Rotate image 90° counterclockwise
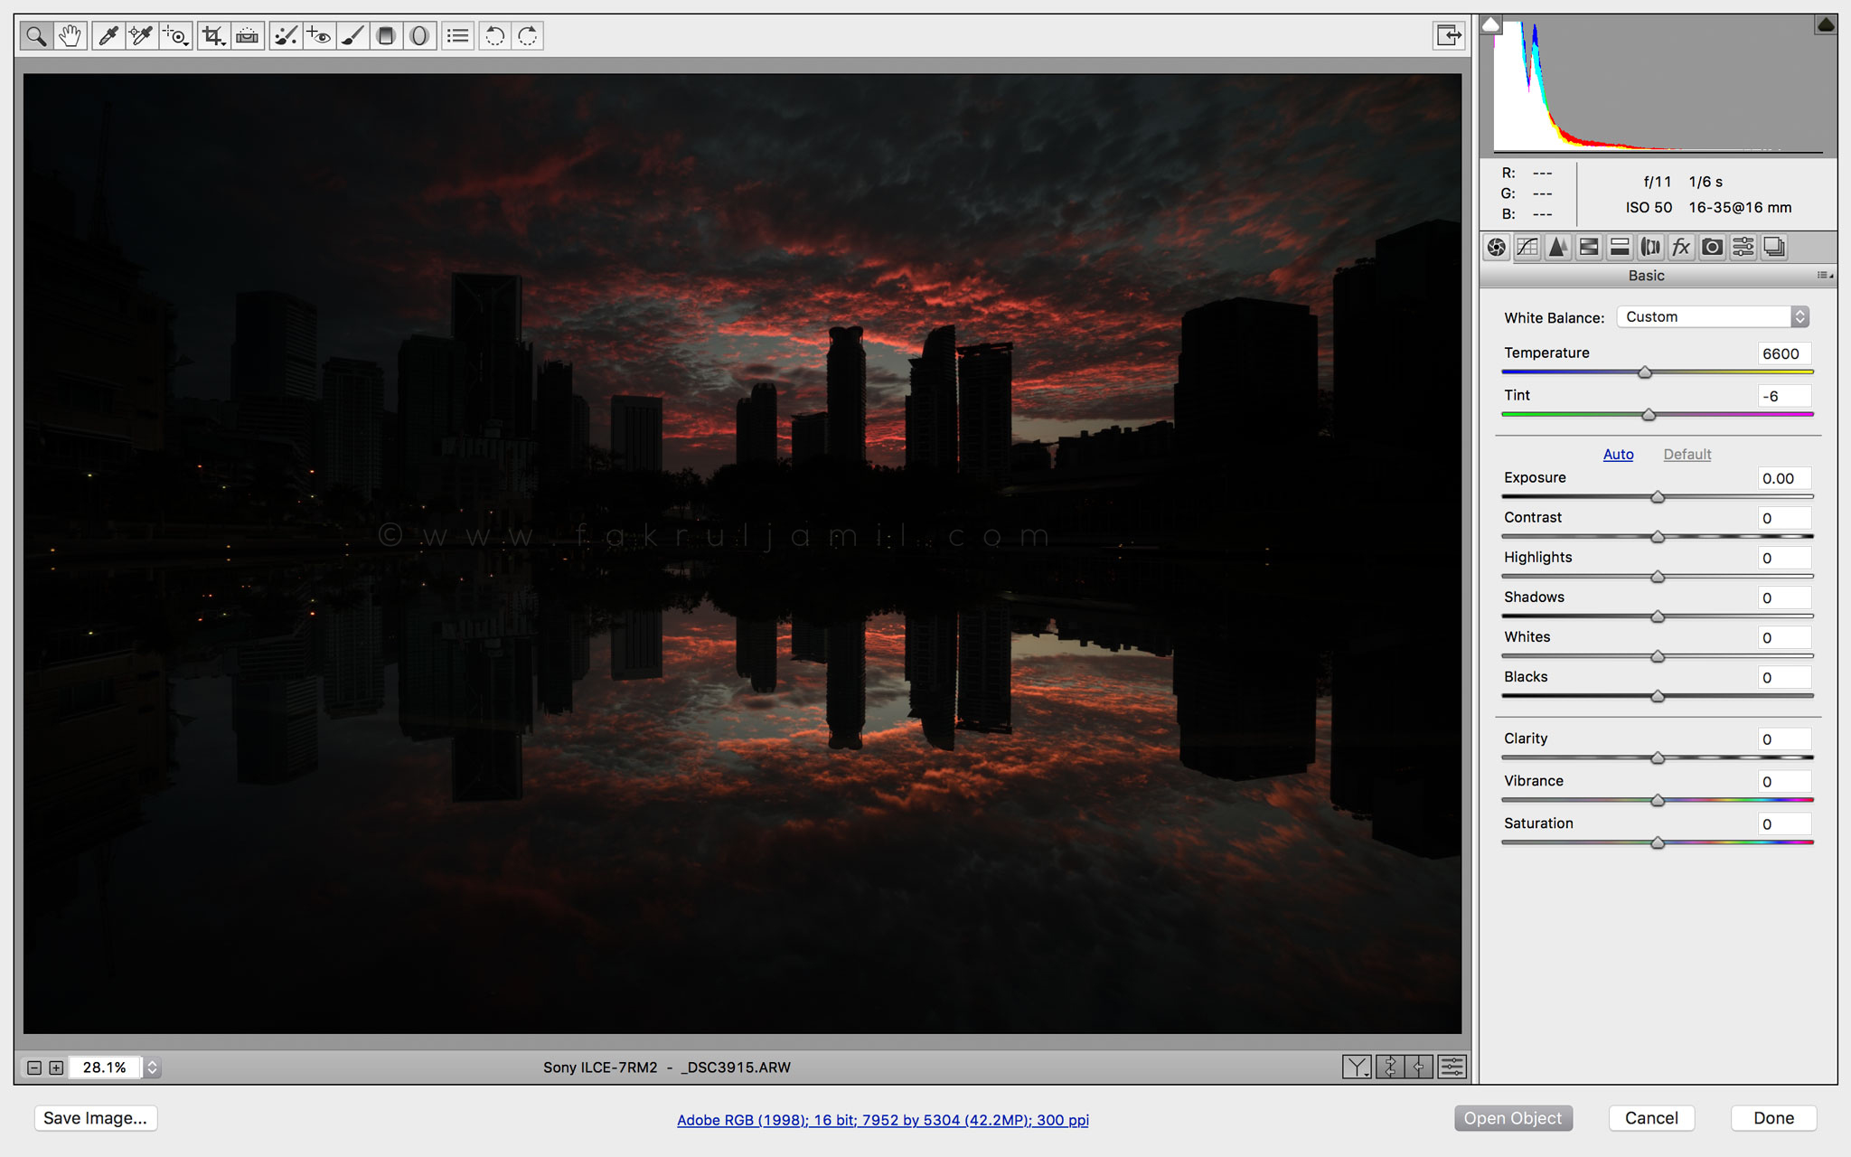This screenshot has width=1851, height=1157. point(494,36)
